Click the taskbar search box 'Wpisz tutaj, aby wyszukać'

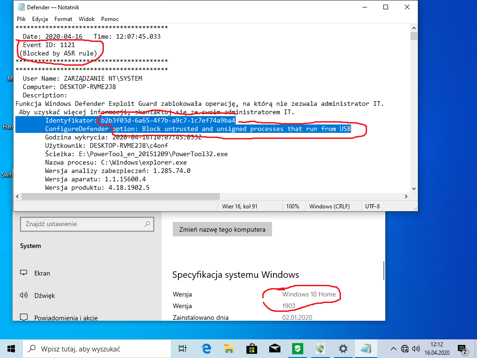pyautogui.click(x=97, y=349)
